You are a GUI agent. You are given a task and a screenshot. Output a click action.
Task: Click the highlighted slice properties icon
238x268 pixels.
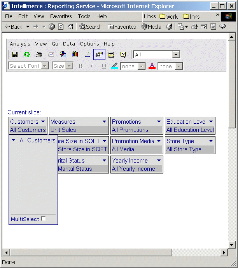pos(99,54)
